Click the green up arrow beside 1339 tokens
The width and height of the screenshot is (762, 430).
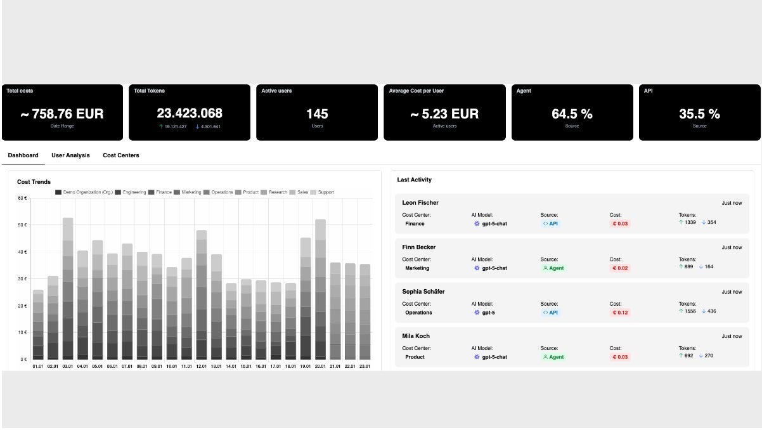(681, 223)
